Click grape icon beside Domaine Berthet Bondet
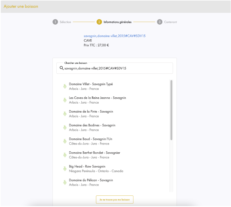This screenshot has height=207, width=231. point(65,155)
